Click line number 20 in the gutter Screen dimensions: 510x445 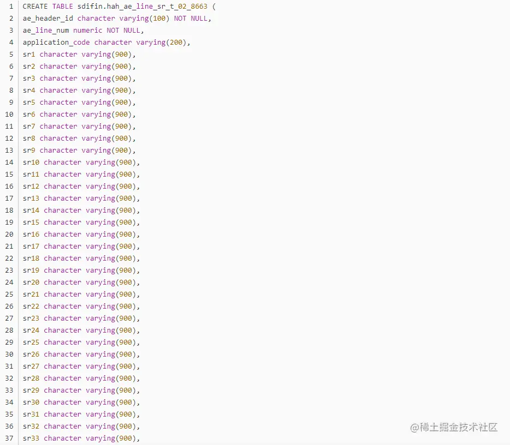[x=9, y=235]
